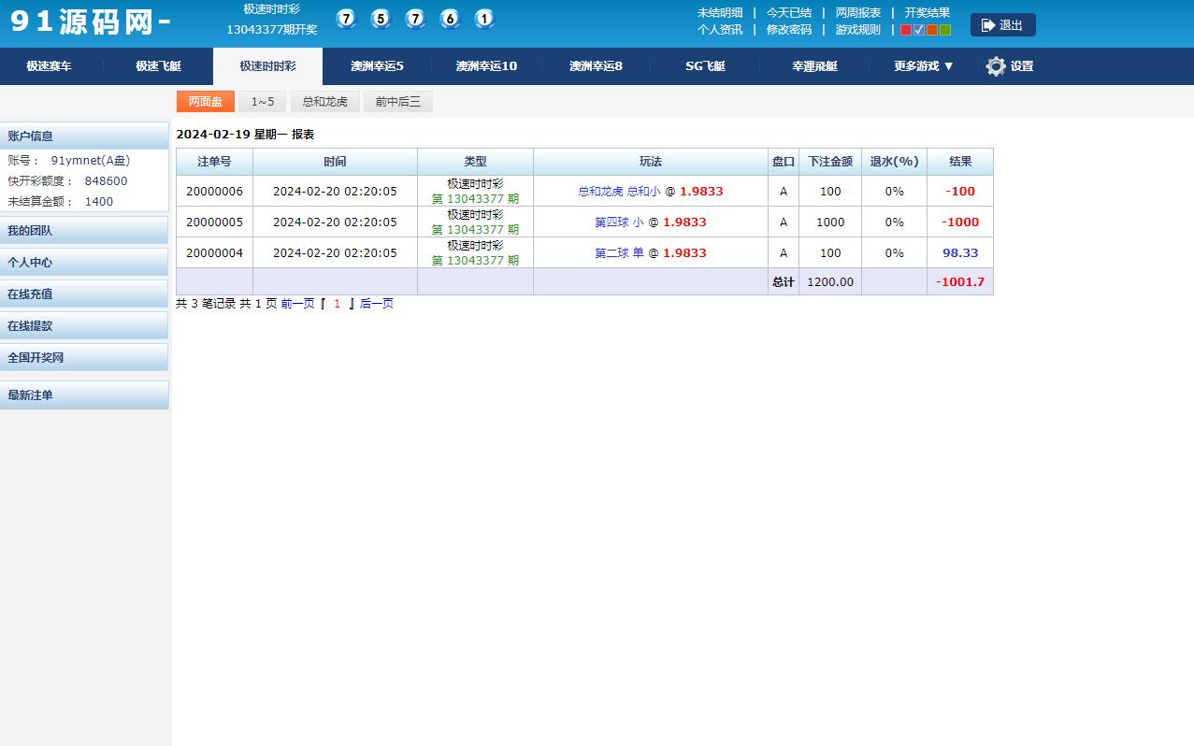Click the lottery ball showing 6

tap(450, 19)
